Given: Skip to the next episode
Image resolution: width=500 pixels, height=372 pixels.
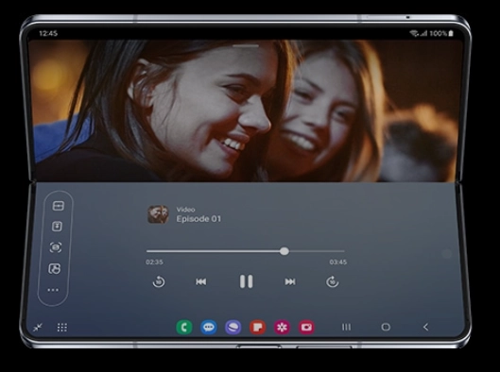Looking at the screenshot, I should tap(290, 282).
